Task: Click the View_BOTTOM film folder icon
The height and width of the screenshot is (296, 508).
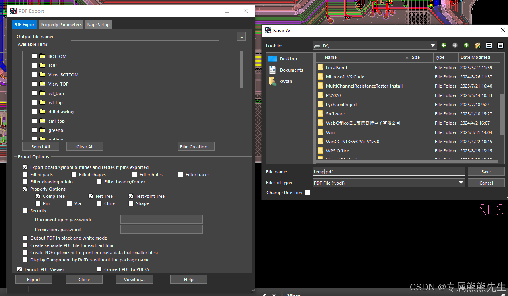Action: click(42, 75)
